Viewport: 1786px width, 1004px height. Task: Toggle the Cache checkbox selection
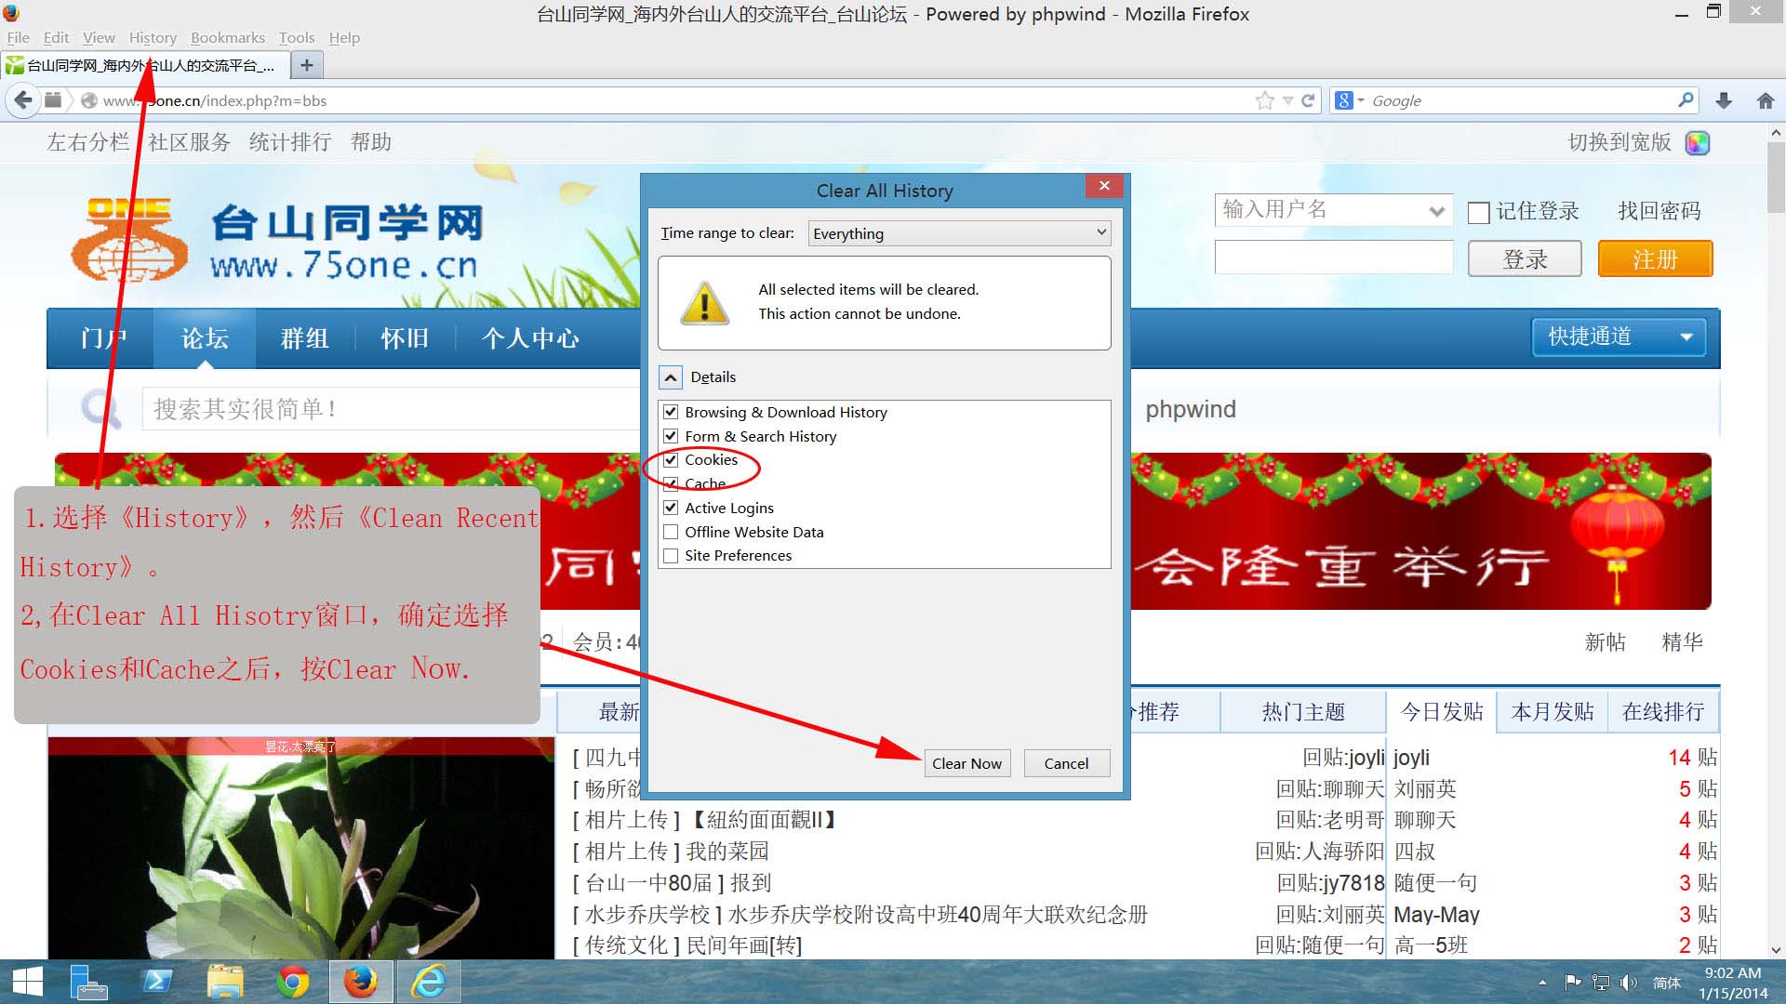point(671,483)
